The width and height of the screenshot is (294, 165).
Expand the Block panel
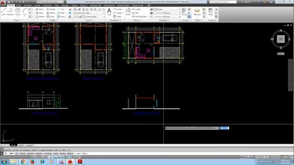pos(137,20)
